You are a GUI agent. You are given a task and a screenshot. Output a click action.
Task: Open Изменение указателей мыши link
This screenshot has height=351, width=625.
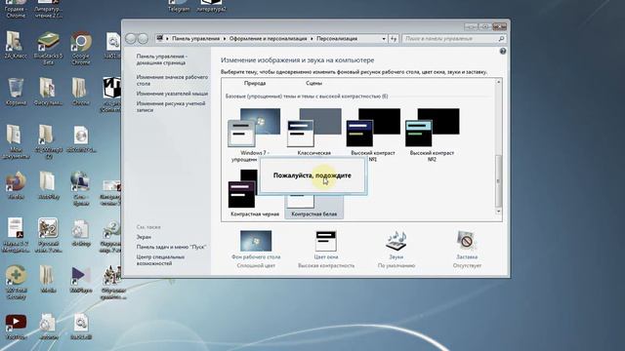(172, 94)
